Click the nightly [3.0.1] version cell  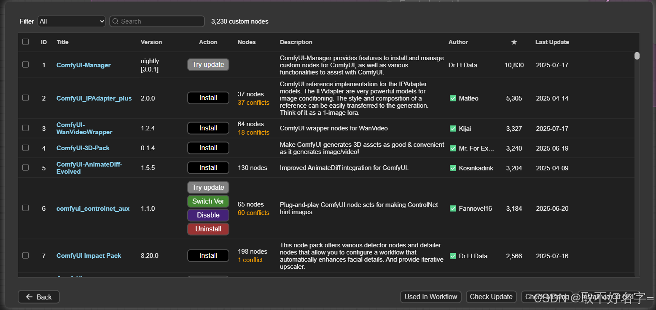(x=150, y=65)
